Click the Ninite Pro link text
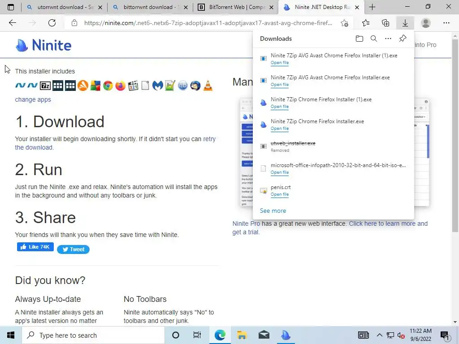The image size is (459, 344). (x=246, y=224)
